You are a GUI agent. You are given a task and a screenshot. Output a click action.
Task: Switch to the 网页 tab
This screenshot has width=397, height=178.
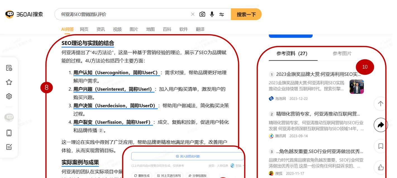pos(84,29)
